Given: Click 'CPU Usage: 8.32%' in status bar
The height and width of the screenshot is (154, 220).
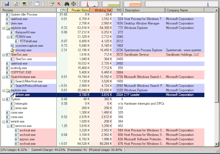Looking at the screenshot, I should 14,150.
